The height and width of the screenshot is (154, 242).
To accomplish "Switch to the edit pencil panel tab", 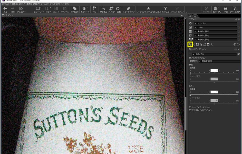I will (x=190, y=16).
